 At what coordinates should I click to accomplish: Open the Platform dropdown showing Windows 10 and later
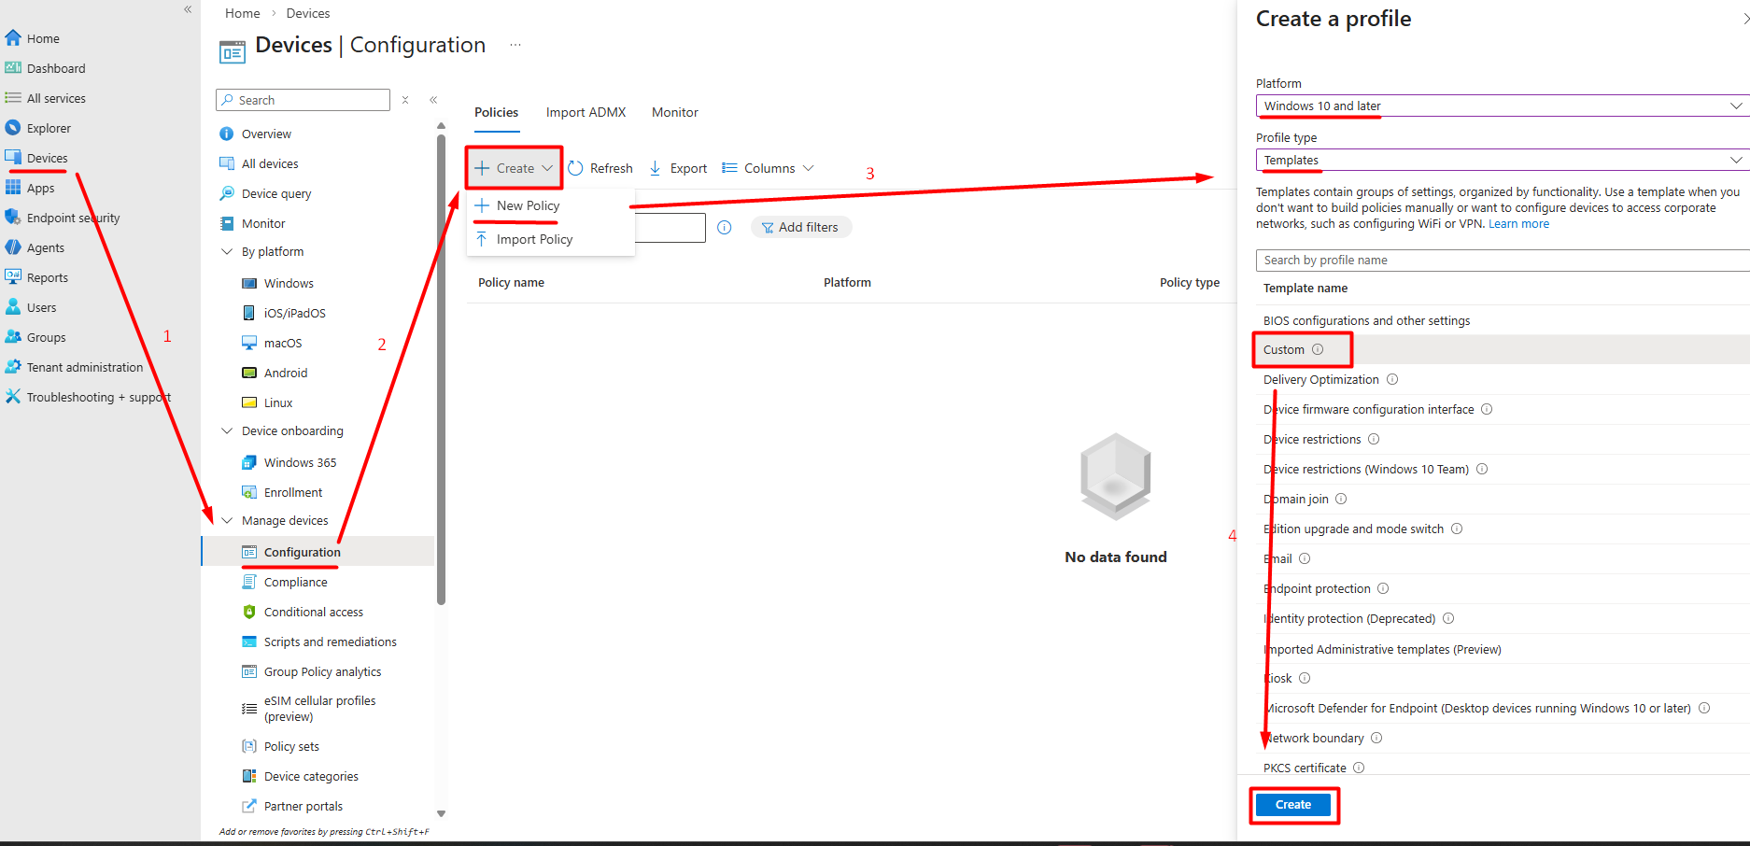pyautogui.click(x=1500, y=106)
